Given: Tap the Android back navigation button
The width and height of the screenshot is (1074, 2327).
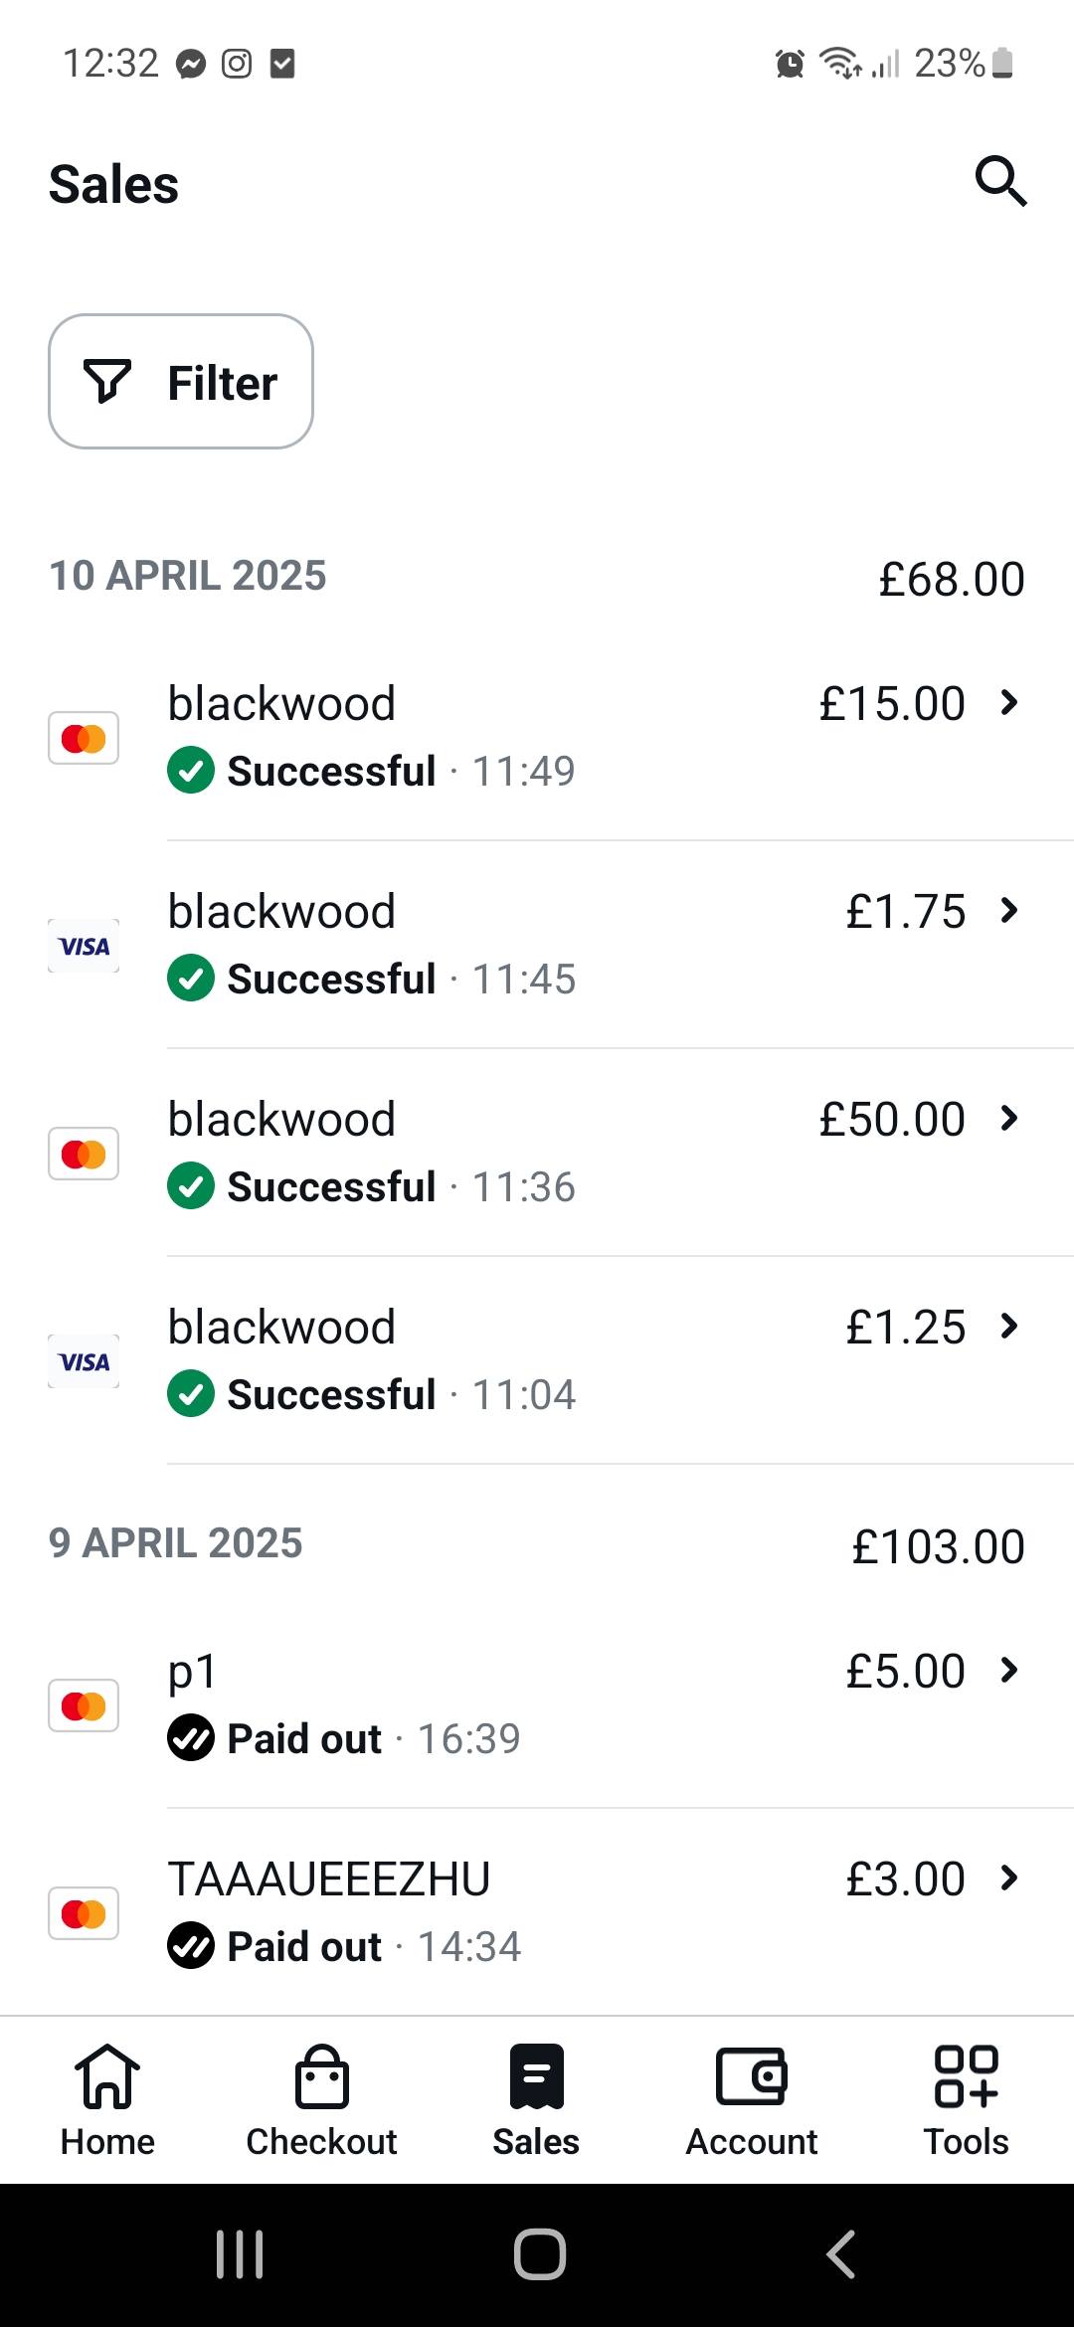Looking at the screenshot, I should coord(840,2253).
